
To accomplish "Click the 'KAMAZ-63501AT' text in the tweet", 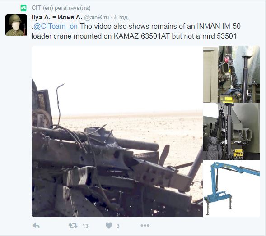I will [142, 36].
